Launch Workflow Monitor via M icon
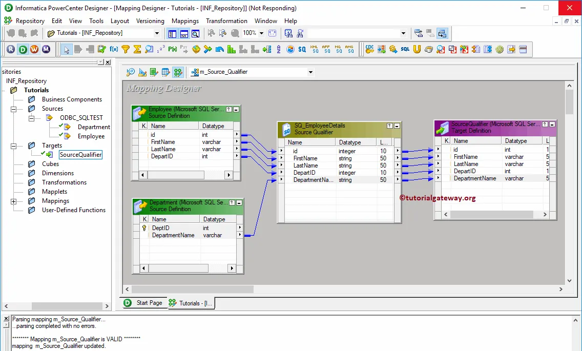 [46, 49]
